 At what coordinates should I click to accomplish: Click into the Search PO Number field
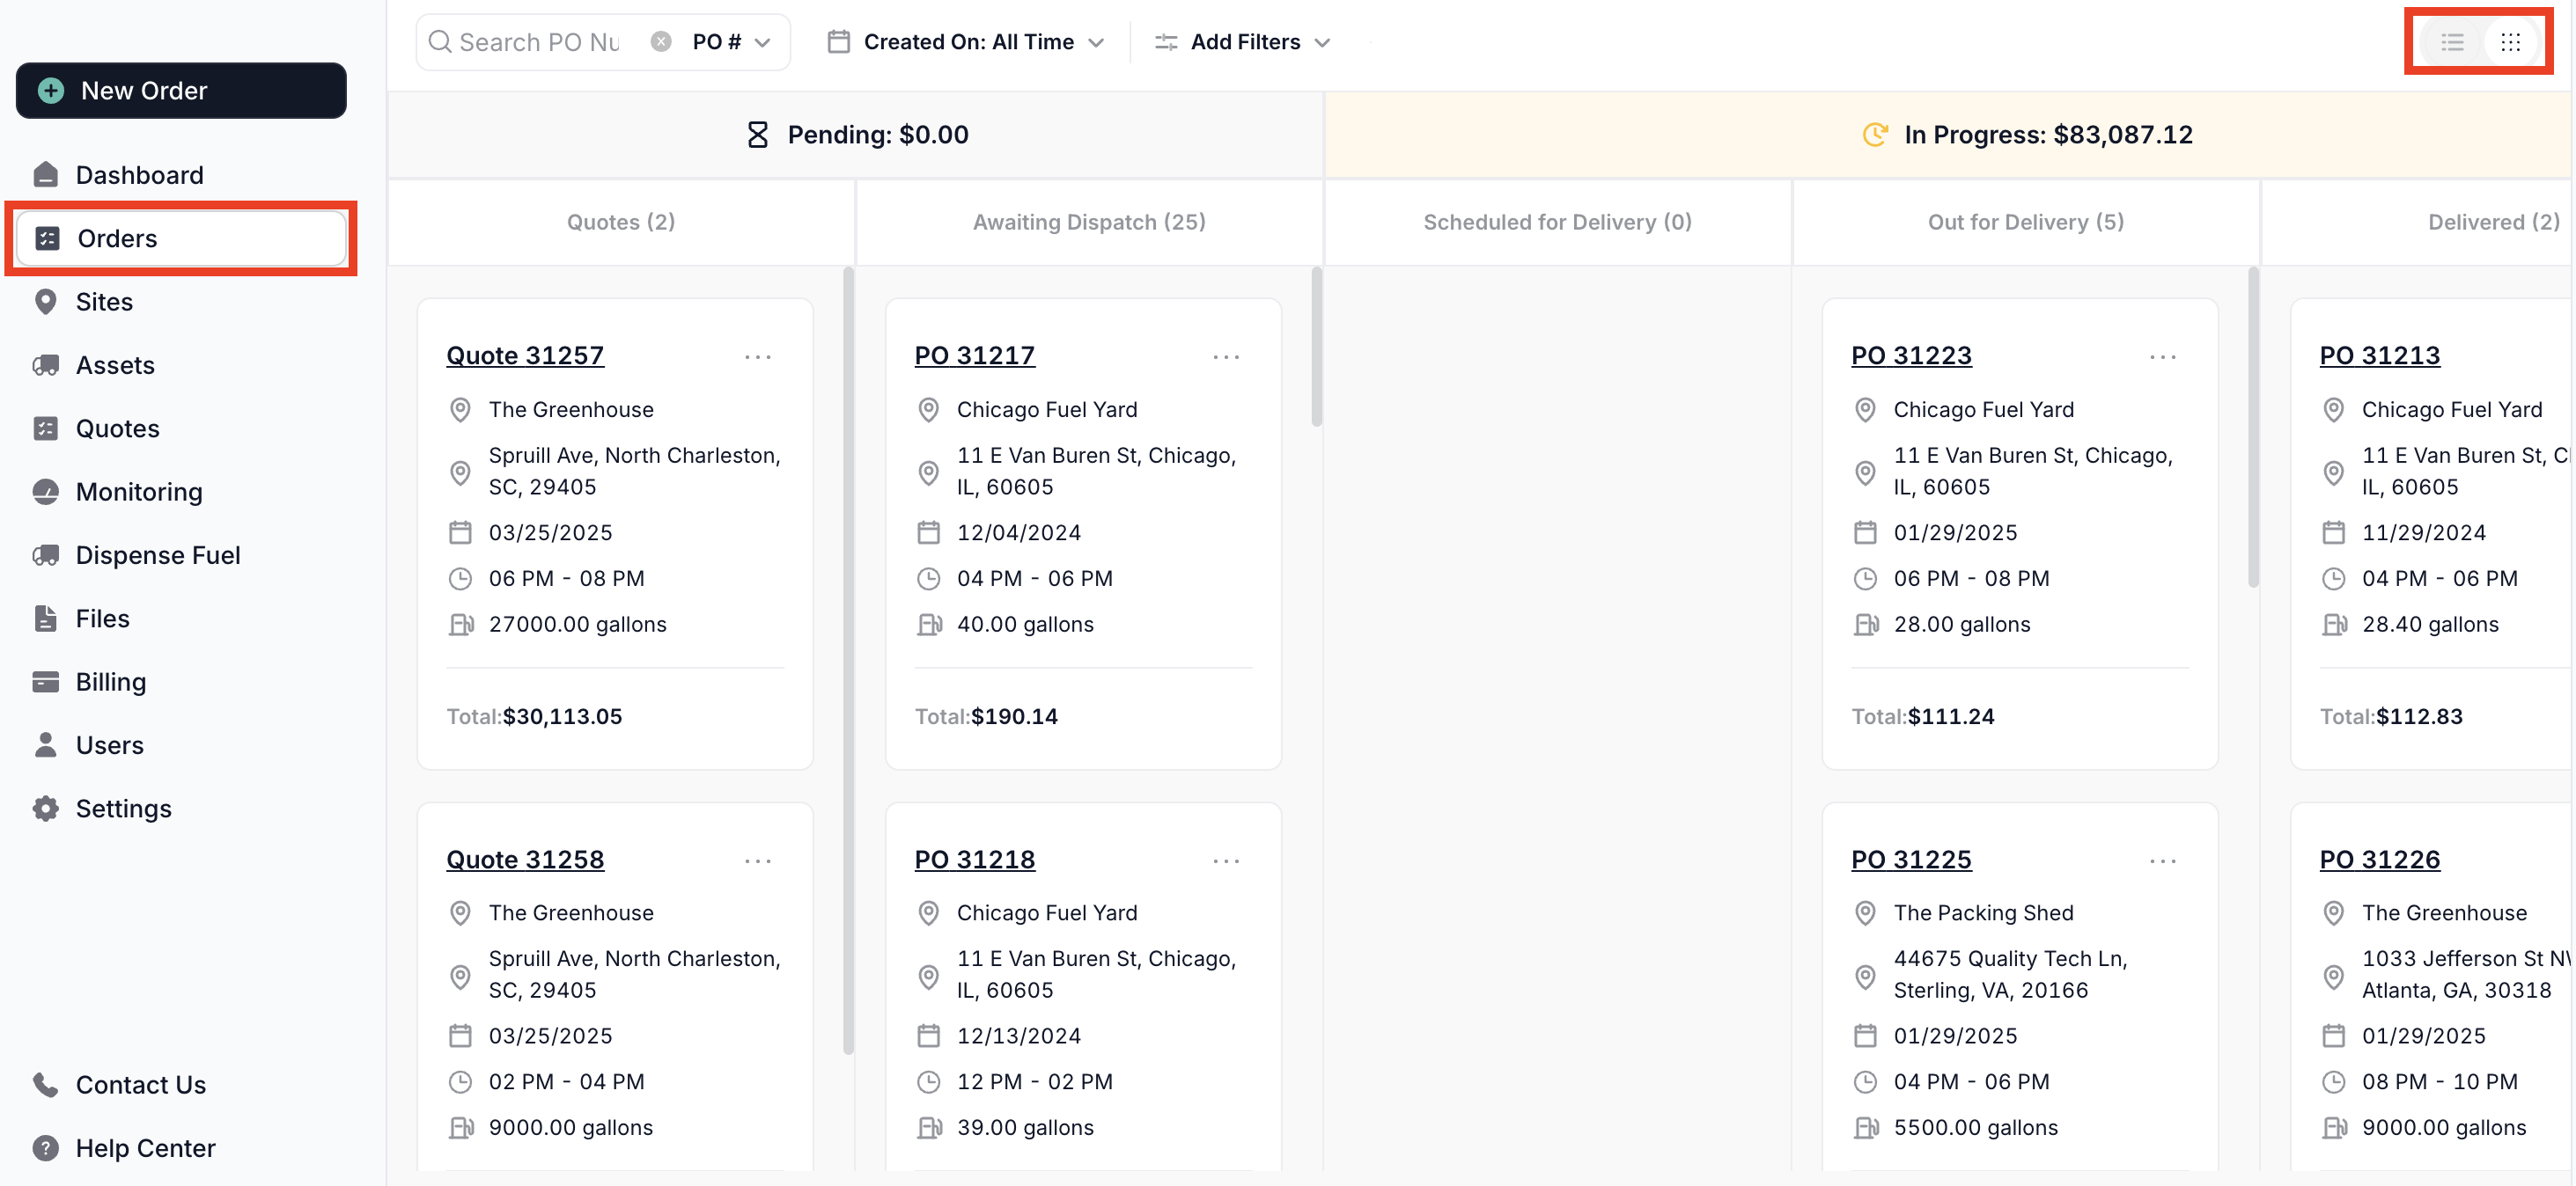tap(540, 42)
